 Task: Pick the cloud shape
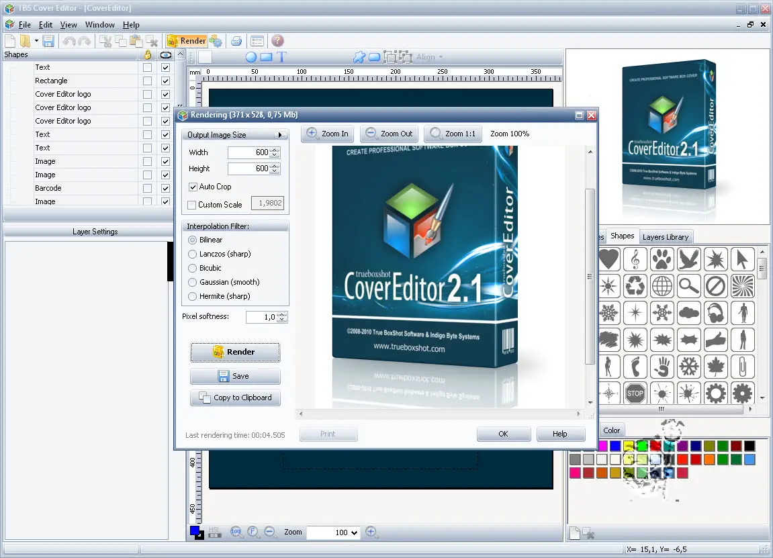688,312
